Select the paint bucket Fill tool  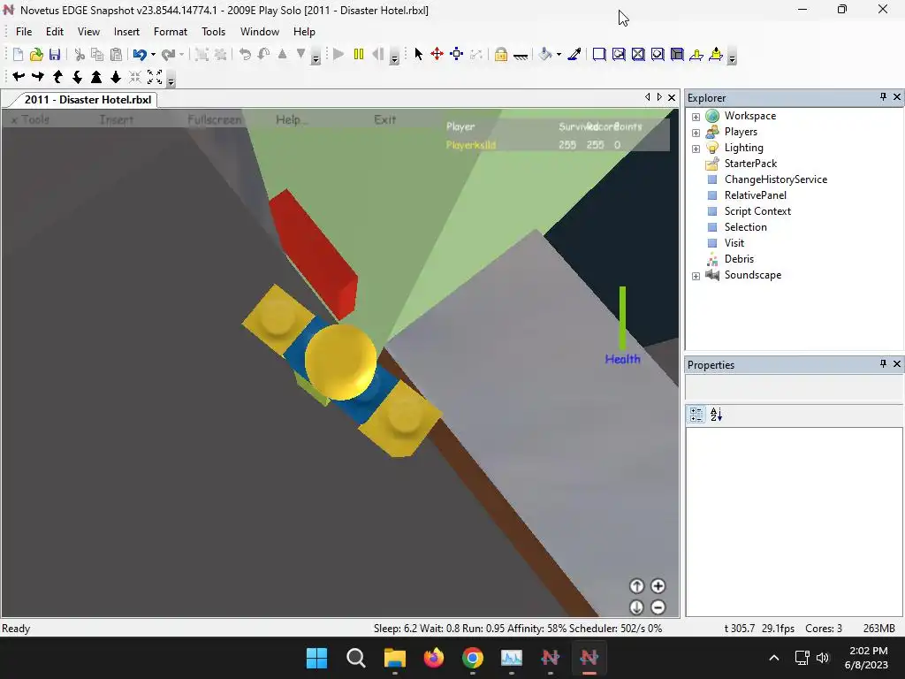pos(544,54)
